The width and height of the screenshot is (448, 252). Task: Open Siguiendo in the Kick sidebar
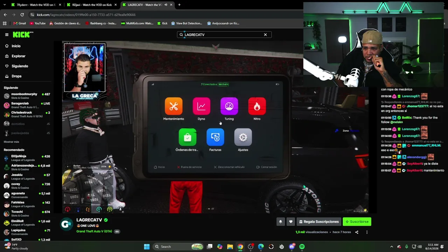click(20, 66)
